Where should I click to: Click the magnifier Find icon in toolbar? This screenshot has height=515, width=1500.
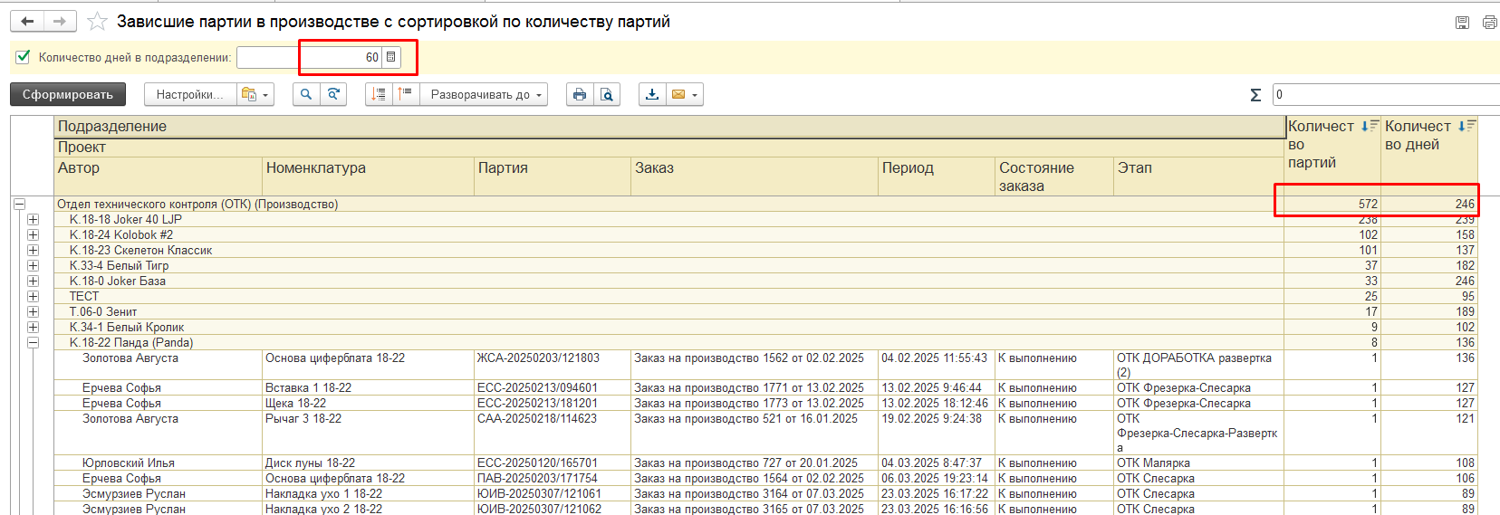(306, 94)
